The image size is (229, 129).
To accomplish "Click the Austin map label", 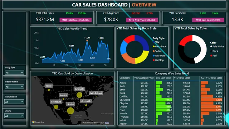I will point(70,104).
